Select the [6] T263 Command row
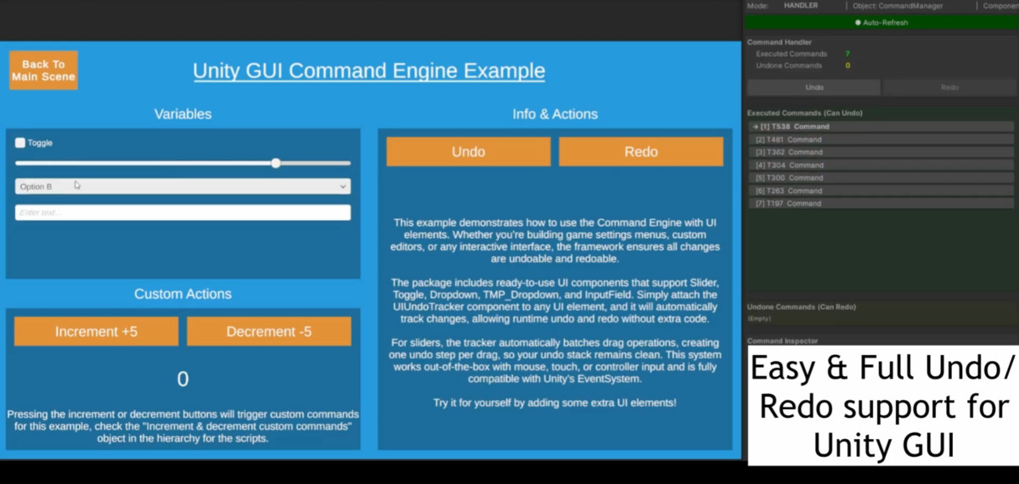Screen dimensions: 1019x484 [x=881, y=190]
